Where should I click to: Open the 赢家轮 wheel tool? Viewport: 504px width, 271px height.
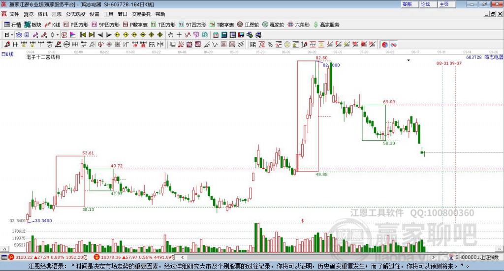[x=273, y=25]
